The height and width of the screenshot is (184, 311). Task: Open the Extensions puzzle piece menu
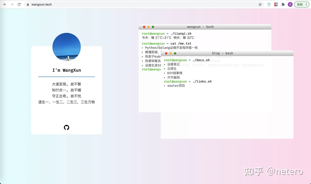click(283, 4)
